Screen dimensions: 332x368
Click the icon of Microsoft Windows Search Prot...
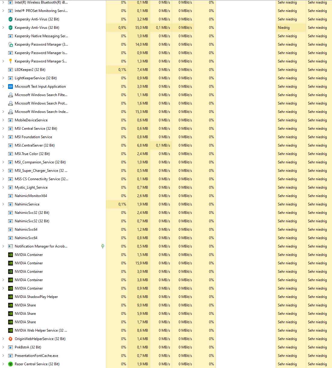tap(11, 103)
